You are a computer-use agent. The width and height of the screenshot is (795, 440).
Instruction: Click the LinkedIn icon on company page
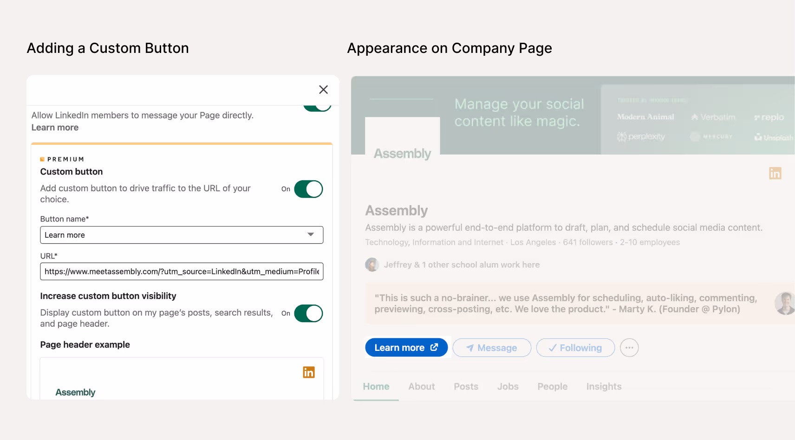click(x=775, y=173)
